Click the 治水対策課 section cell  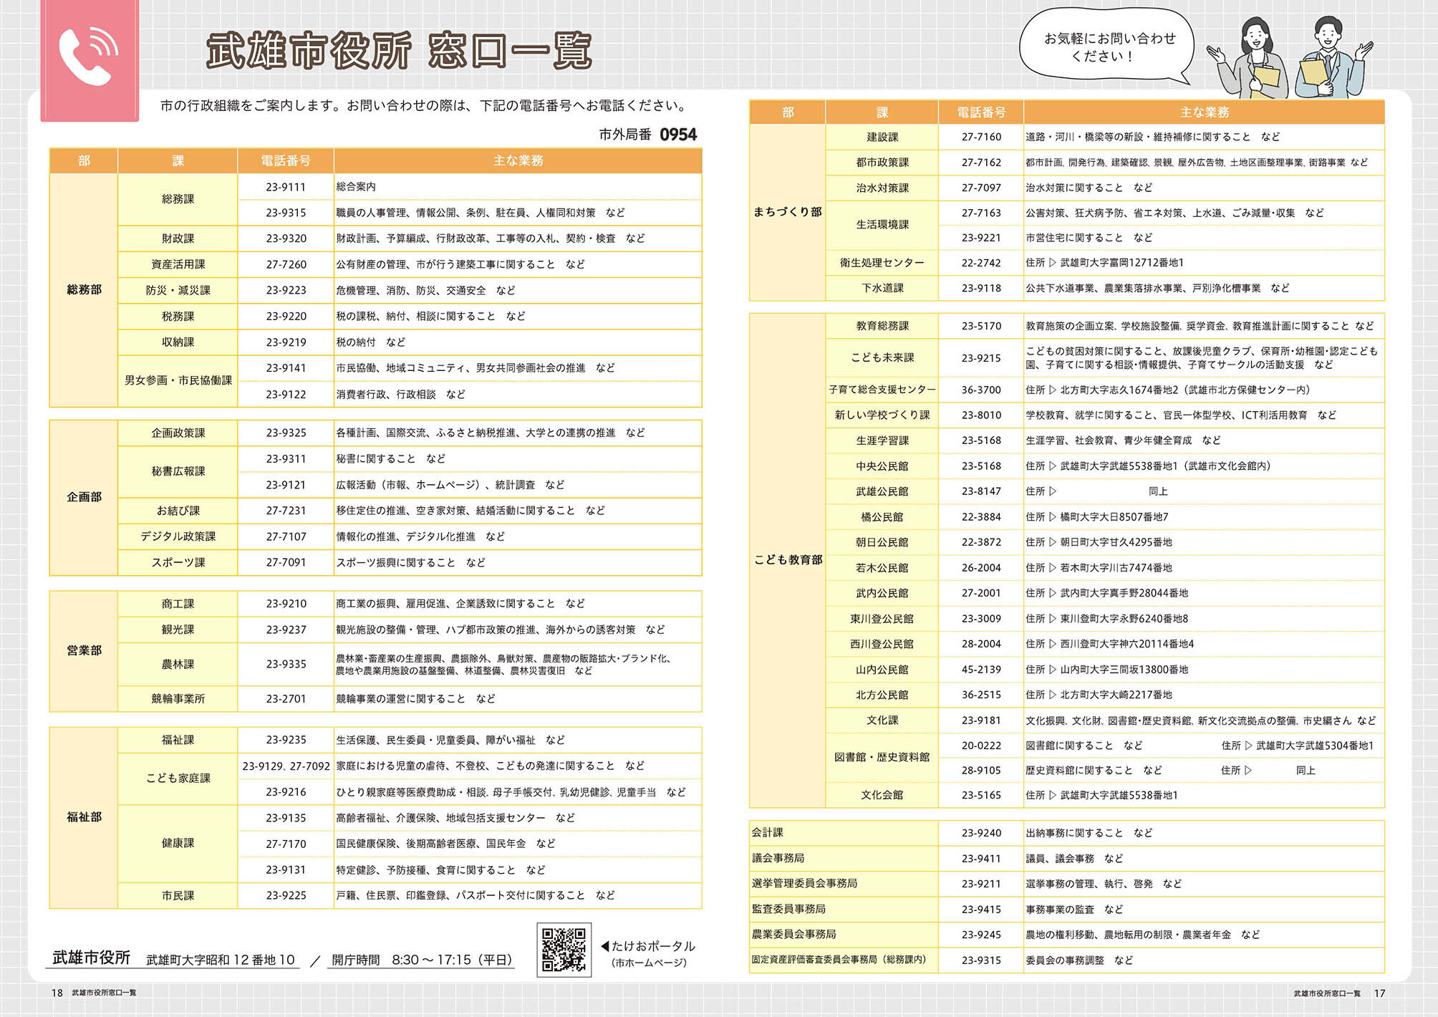point(882,188)
